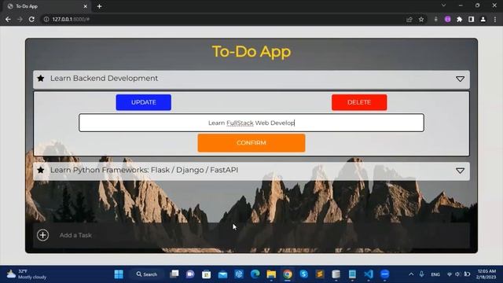503x283 pixels.
Task: Click the To-Do App heading
Action: (x=251, y=51)
